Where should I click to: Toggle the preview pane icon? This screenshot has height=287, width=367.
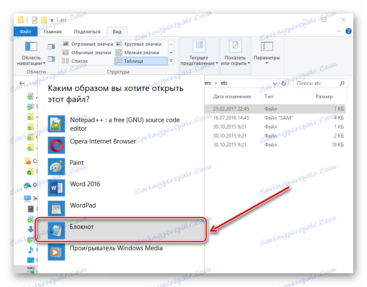51,47
